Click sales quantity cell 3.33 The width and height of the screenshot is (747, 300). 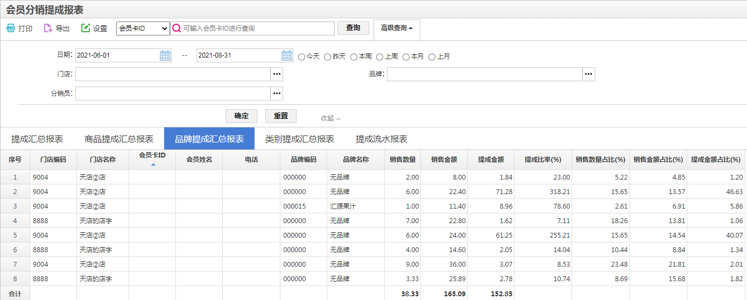point(403,279)
